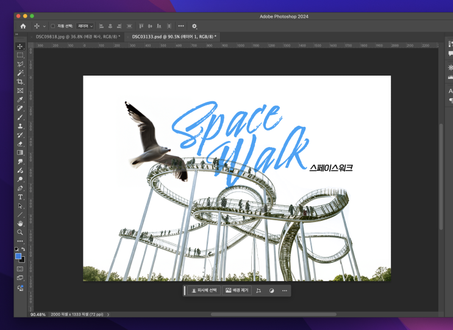This screenshot has height=330, width=453.
Task: Click the 배경 제거 button
Action: tap(237, 291)
